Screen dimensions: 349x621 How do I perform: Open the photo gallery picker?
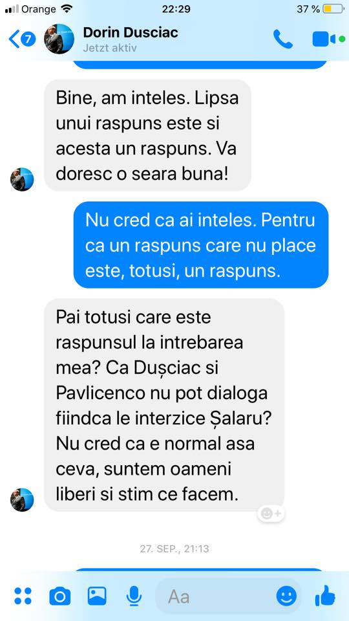tap(97, 596)
